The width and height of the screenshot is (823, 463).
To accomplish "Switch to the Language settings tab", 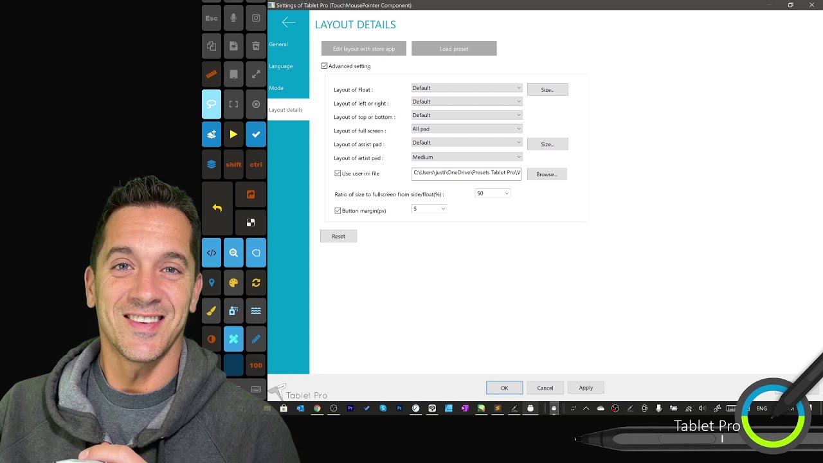I will pos(288,66).
